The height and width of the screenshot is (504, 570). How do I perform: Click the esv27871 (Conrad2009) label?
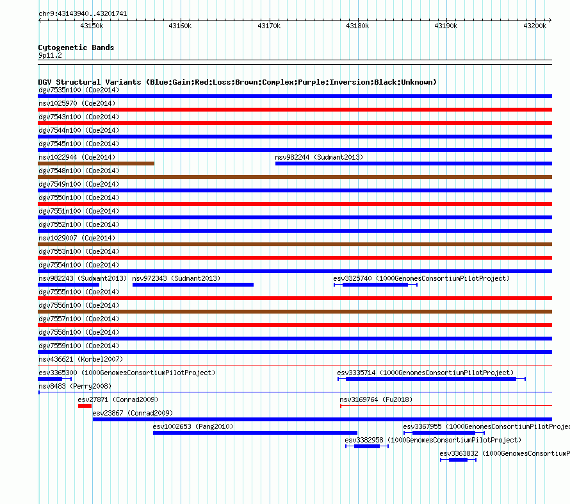coord(118,399)
